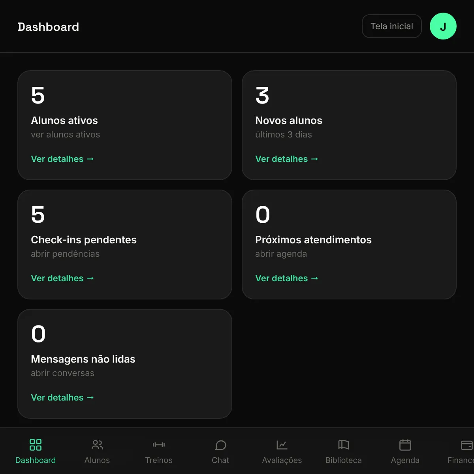Click the Tela inicial button

392,26
